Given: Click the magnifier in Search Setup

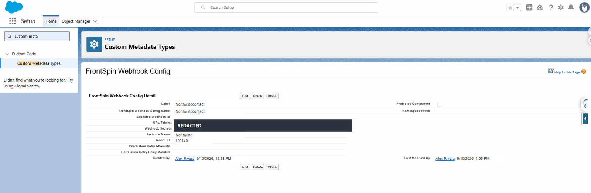Looking at the screenshot, I should coord(203,7).
